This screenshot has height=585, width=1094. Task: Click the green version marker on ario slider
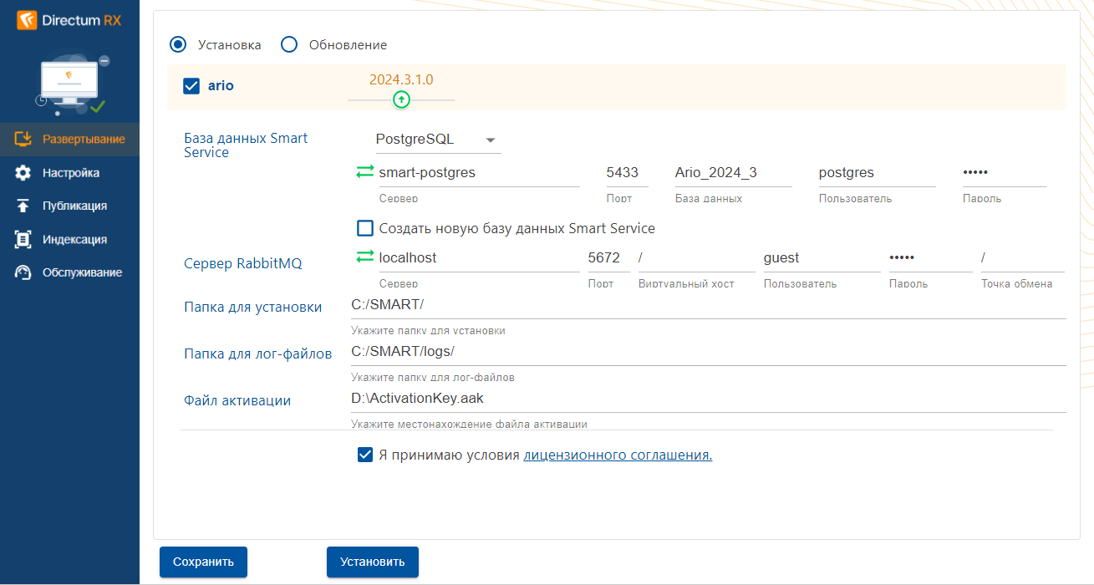click(x=401, y=100)
